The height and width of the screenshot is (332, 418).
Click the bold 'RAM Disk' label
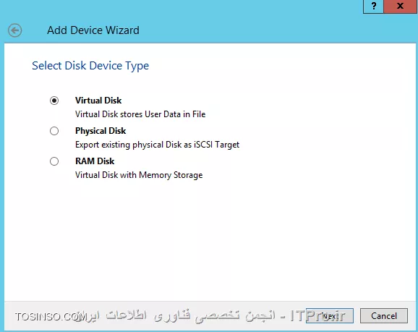pos(95,161)
